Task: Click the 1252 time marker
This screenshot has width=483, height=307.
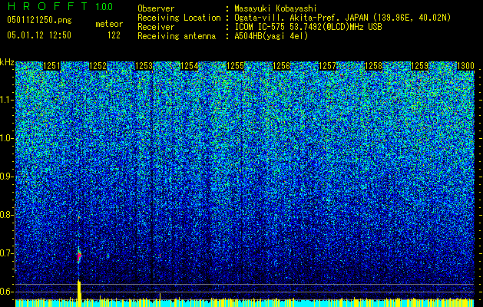Action: (98, 66)
